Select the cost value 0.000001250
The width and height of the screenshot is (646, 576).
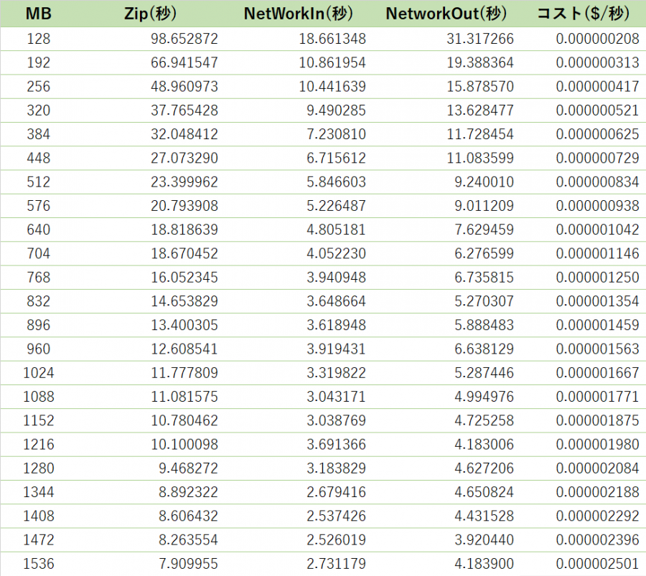597,278
